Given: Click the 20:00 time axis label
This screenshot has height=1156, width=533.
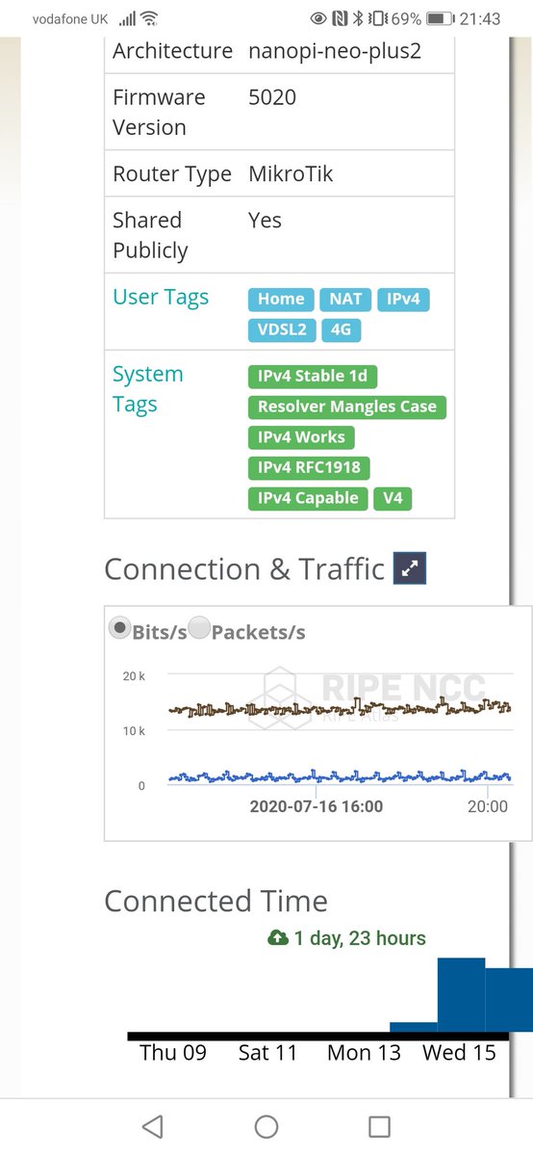Looking at the screenshot, I should click(488, 806).
